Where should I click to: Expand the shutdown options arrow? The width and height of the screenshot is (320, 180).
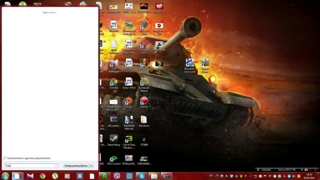click(x=91, y=165)
